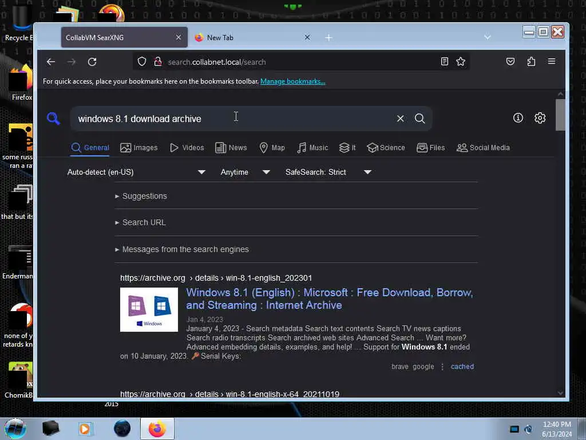Open the win-8.1-english-x-64_20211019 result URL

click(x=229, y=394)
